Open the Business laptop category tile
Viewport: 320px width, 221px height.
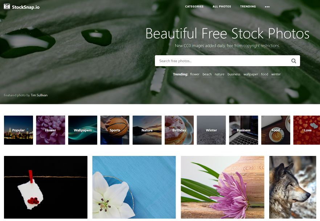click(243, 130)
